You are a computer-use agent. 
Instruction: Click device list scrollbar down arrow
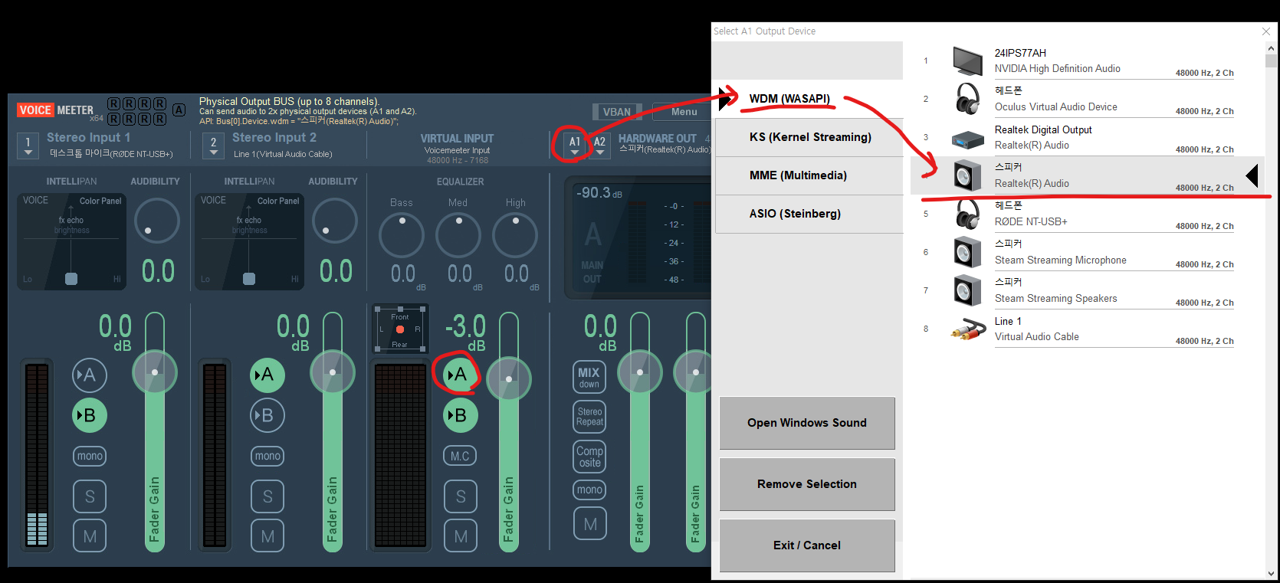[x=1272, y=572]
